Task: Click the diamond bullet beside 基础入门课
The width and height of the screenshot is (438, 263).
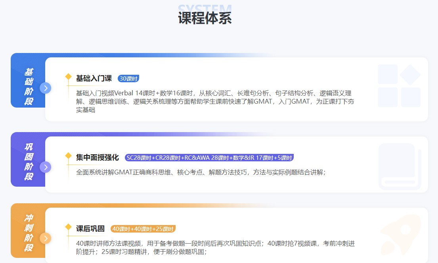Action: tap(68, 76)
